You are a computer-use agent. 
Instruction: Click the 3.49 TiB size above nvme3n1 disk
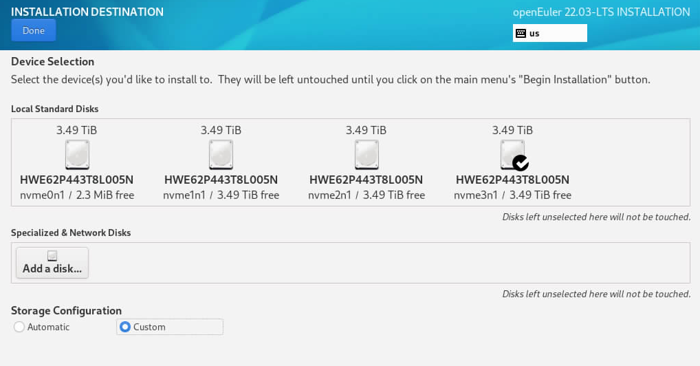(512, 130)
